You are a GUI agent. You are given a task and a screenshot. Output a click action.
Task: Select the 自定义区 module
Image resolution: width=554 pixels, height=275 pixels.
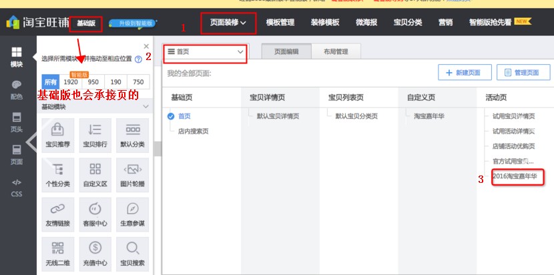coord(95,175)
